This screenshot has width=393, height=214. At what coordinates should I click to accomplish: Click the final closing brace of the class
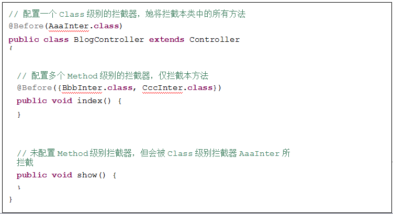pyautogui.click(x=10, y=199)
